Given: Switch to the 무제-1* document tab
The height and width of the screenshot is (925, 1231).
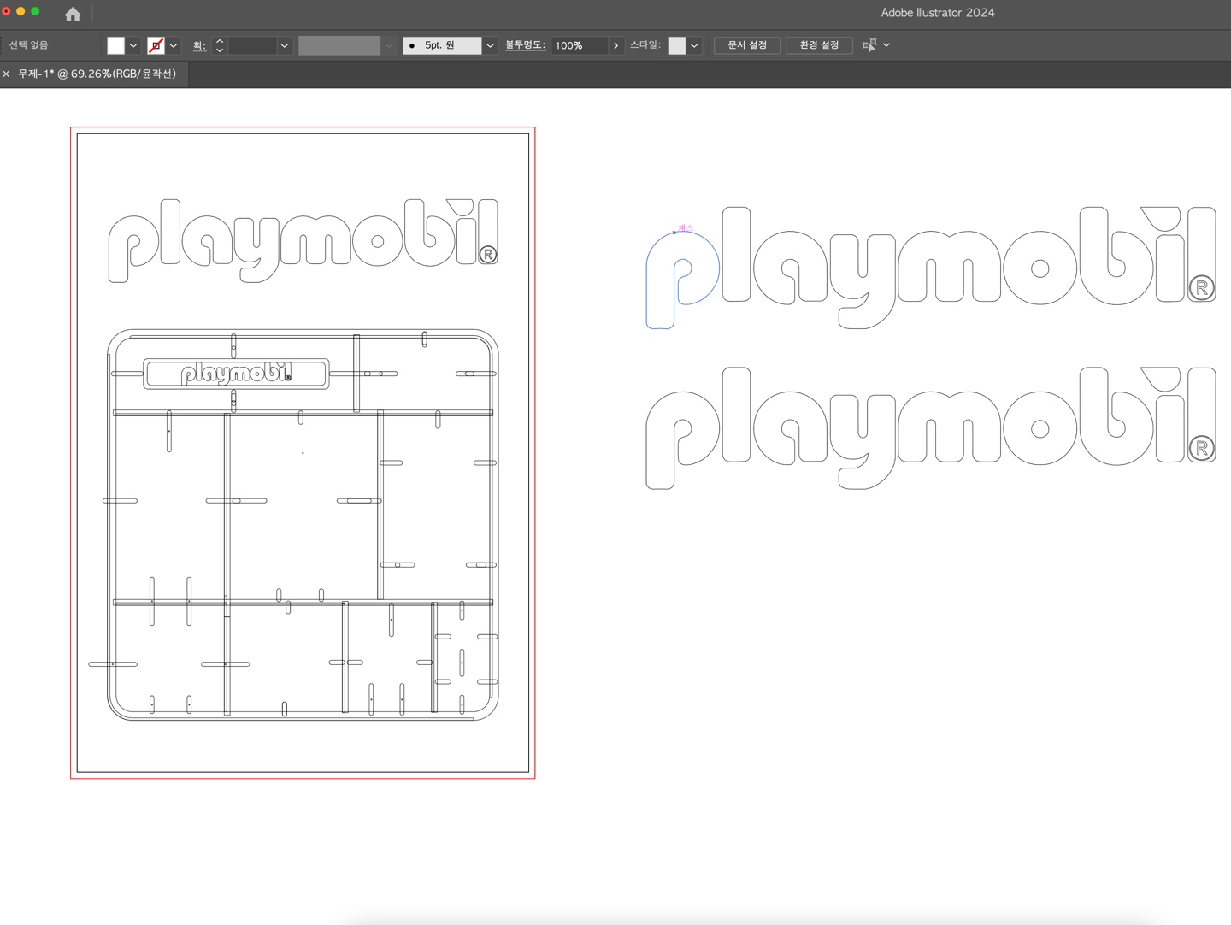Looking at the screenshot, I should click(x=97, y=74).
